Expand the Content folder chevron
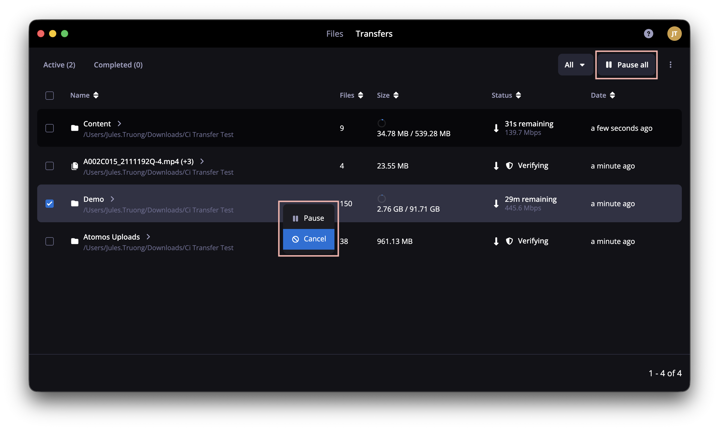 pyautogui.click(x=119, y=124)
